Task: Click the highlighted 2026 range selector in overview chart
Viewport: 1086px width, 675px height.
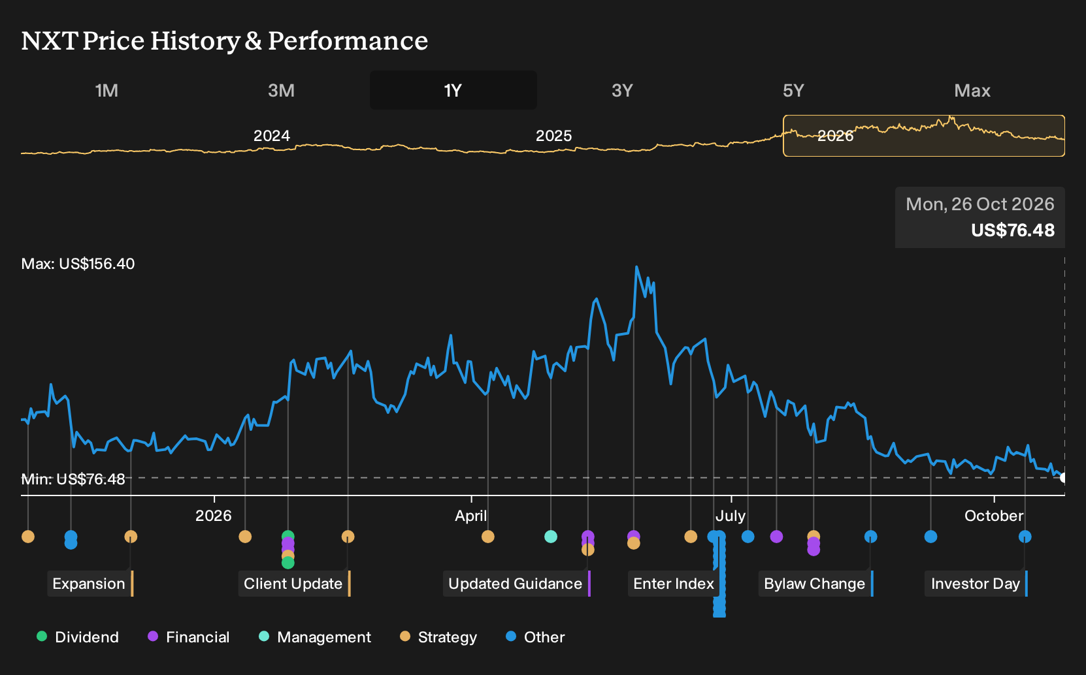Action: click(924, 136)
